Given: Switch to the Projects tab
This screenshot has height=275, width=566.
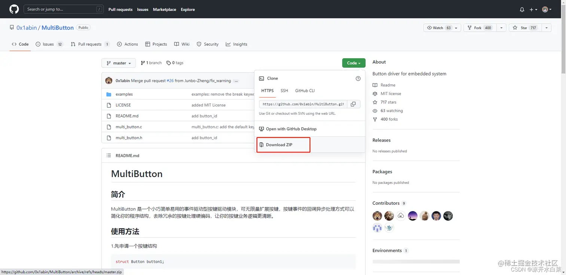Looking at the screenshot, I should (156, 44).
